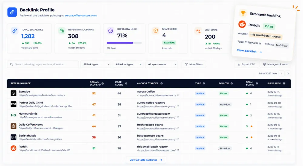The height and width of the screenshot is (166, 303).
Task: Click the Sprudge URL best-coffee-roasters
Action: click(x=42, y=95)
